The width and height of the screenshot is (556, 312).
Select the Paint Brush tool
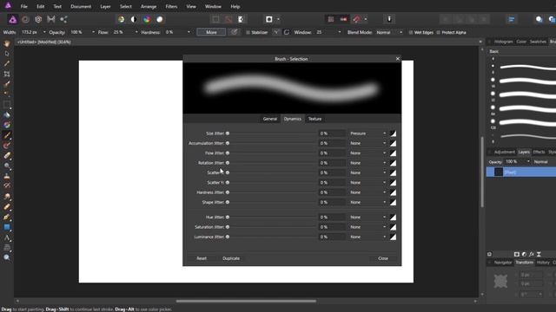pyautogui.click(x=7, y=135)
